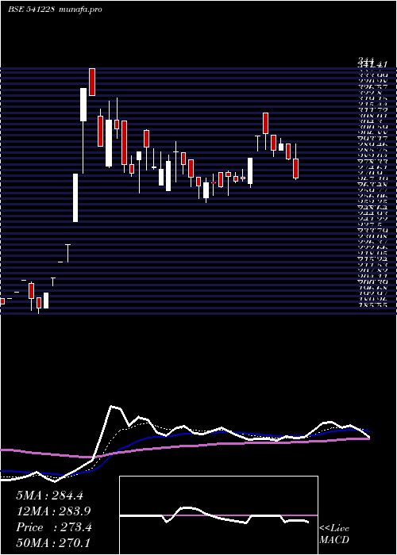Select the 5MA : 284.4 reading
This screenshot has height=555, width=397.
coord(49,496)
